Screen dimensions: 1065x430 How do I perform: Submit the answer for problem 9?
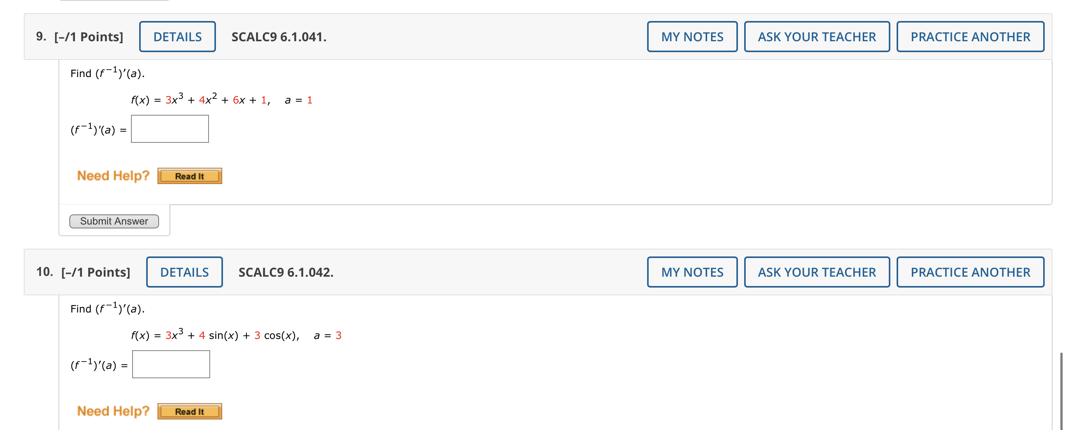(x=114, y=221)
